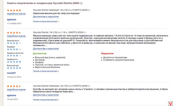Image resolution: width=173 pixels, height=106 pixels.
Task: Click blue stars under Ходовые качества
Action: (14, 55)
